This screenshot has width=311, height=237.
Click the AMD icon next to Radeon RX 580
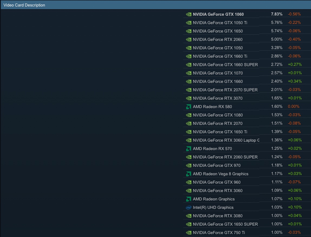189,107
